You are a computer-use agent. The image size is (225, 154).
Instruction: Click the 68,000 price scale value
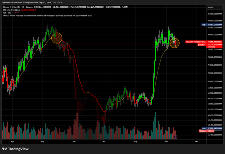coord(215,81)
